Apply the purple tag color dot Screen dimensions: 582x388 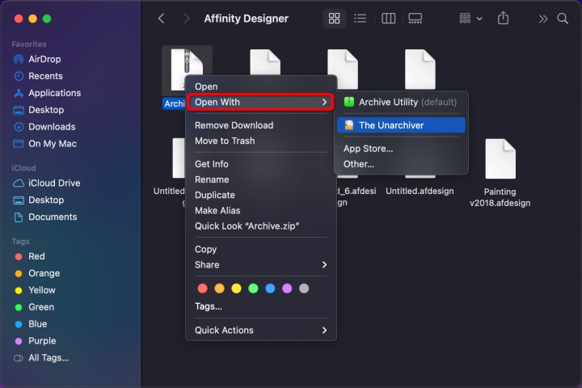287,289
